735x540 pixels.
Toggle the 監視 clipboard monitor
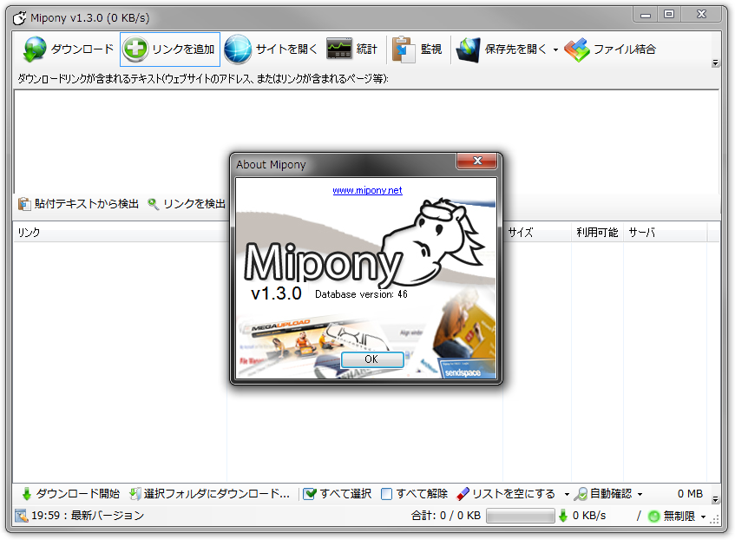coord(417,49)
